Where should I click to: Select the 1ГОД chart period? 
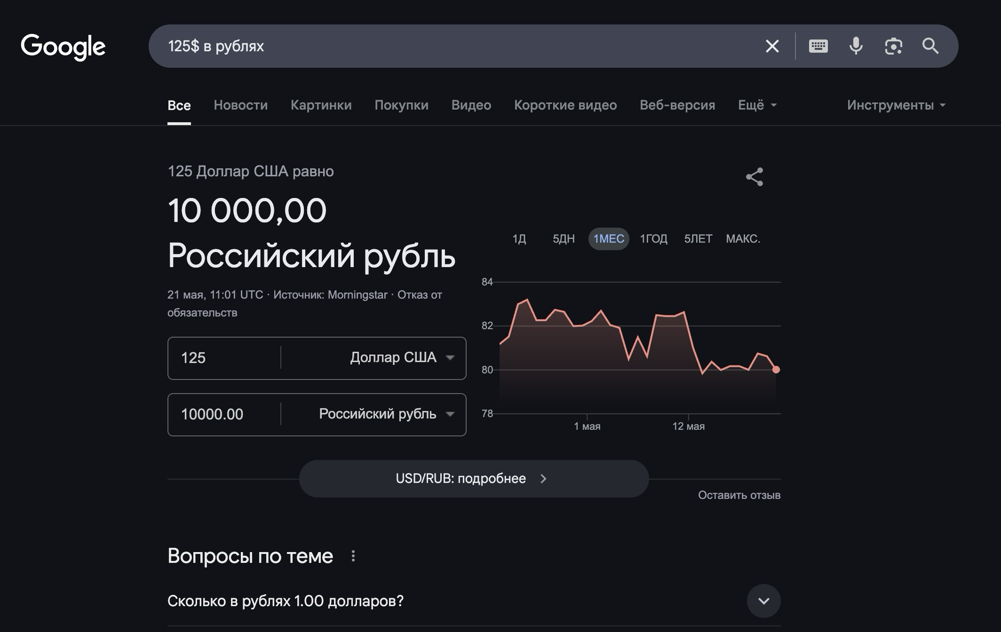(653, 239)
